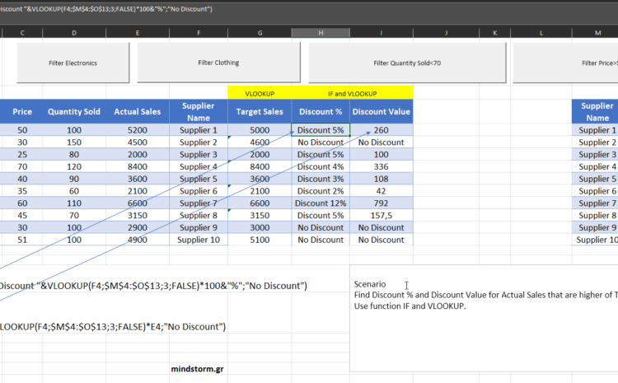618x383 pixels.
Task: Select Supplier 2 in column F
Action: pyautogui.click(x=199, y=142)
